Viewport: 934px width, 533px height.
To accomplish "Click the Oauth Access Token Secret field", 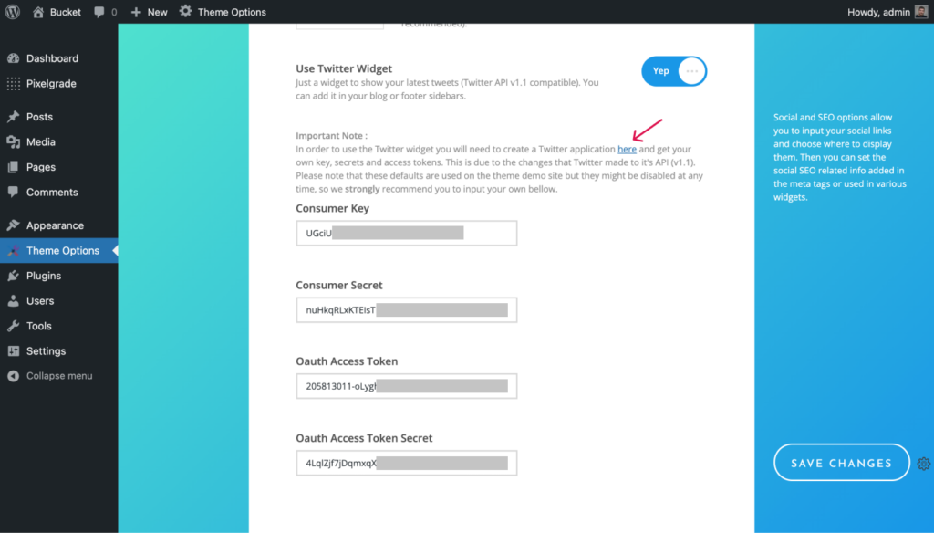I will (x=406, y=464).
